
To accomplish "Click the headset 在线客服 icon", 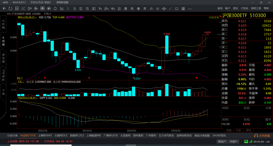I will click(x=256, y=136).
